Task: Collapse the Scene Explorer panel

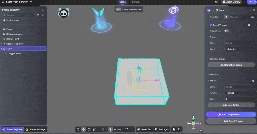Action: click(43, 10)
